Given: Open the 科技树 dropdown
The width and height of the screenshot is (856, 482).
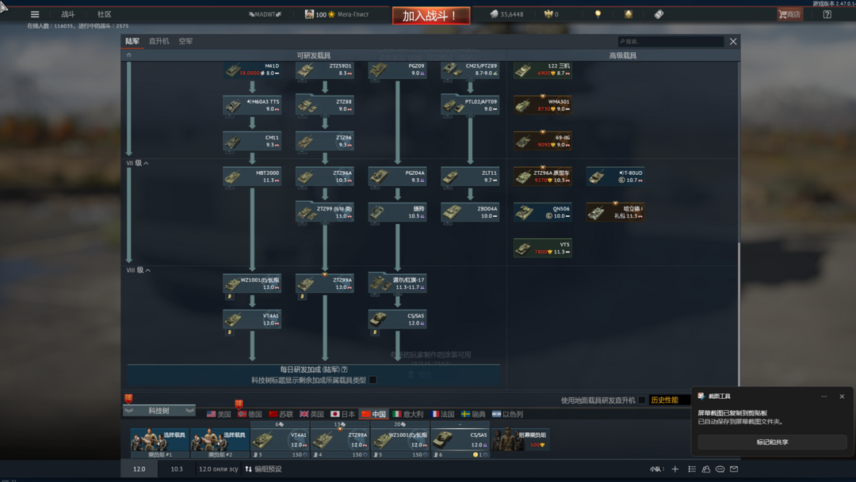Looking at the screenshot, I should coord(159,411).
